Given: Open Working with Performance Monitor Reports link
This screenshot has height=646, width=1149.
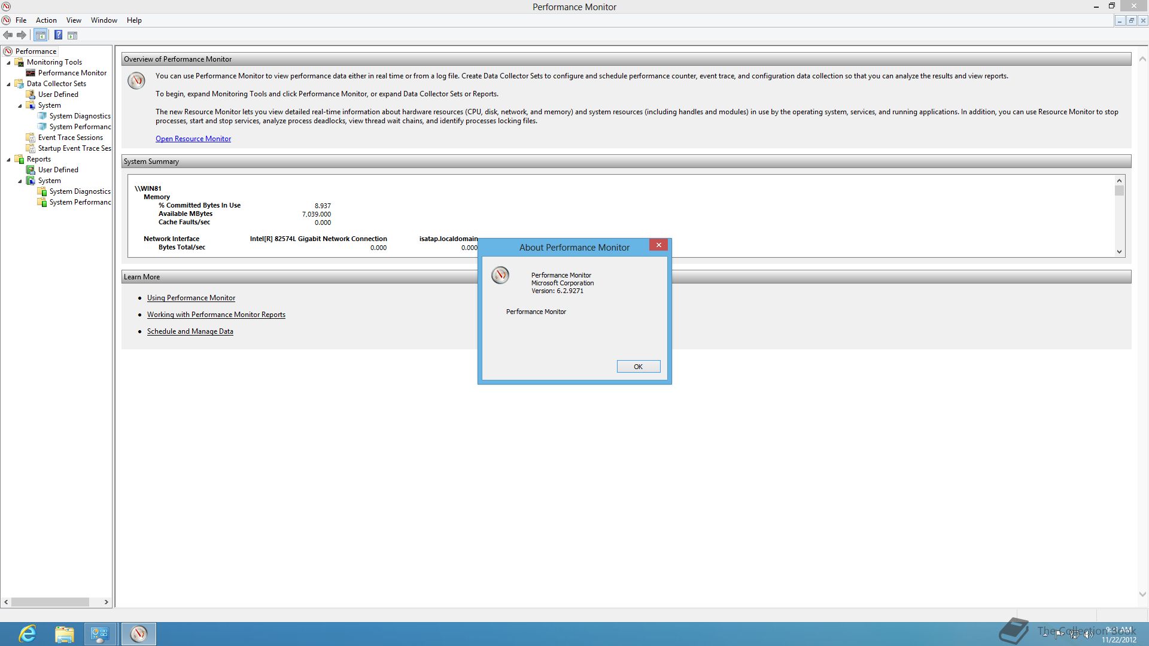Looking at the screenshot, I should pyautogui.click(x=216, y=315).
